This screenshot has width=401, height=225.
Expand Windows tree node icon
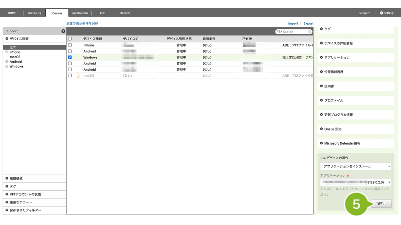point(7,66)
